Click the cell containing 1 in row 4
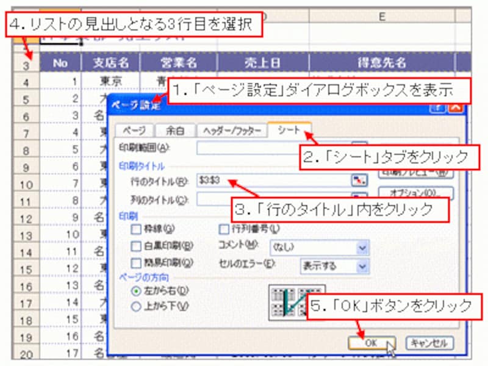The image size is (488, 366). coord(60,82)
